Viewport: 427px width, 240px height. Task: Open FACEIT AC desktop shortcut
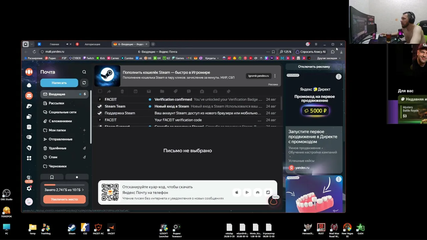[x=98, y=229]
